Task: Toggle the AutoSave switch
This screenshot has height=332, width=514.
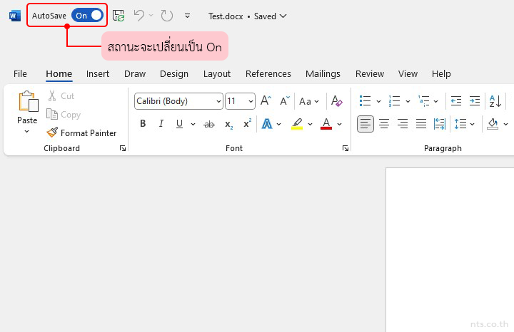Action: [87, 15]
